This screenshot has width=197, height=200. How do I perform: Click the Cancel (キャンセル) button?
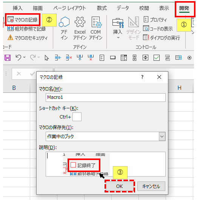(151, 186)
